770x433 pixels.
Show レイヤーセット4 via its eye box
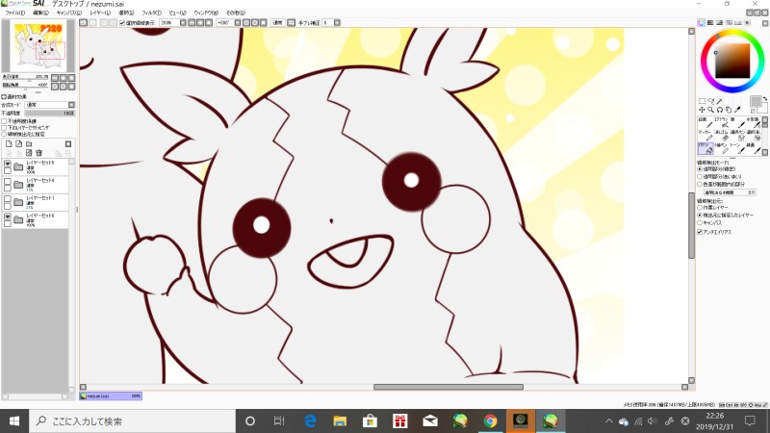coord(8,181)
